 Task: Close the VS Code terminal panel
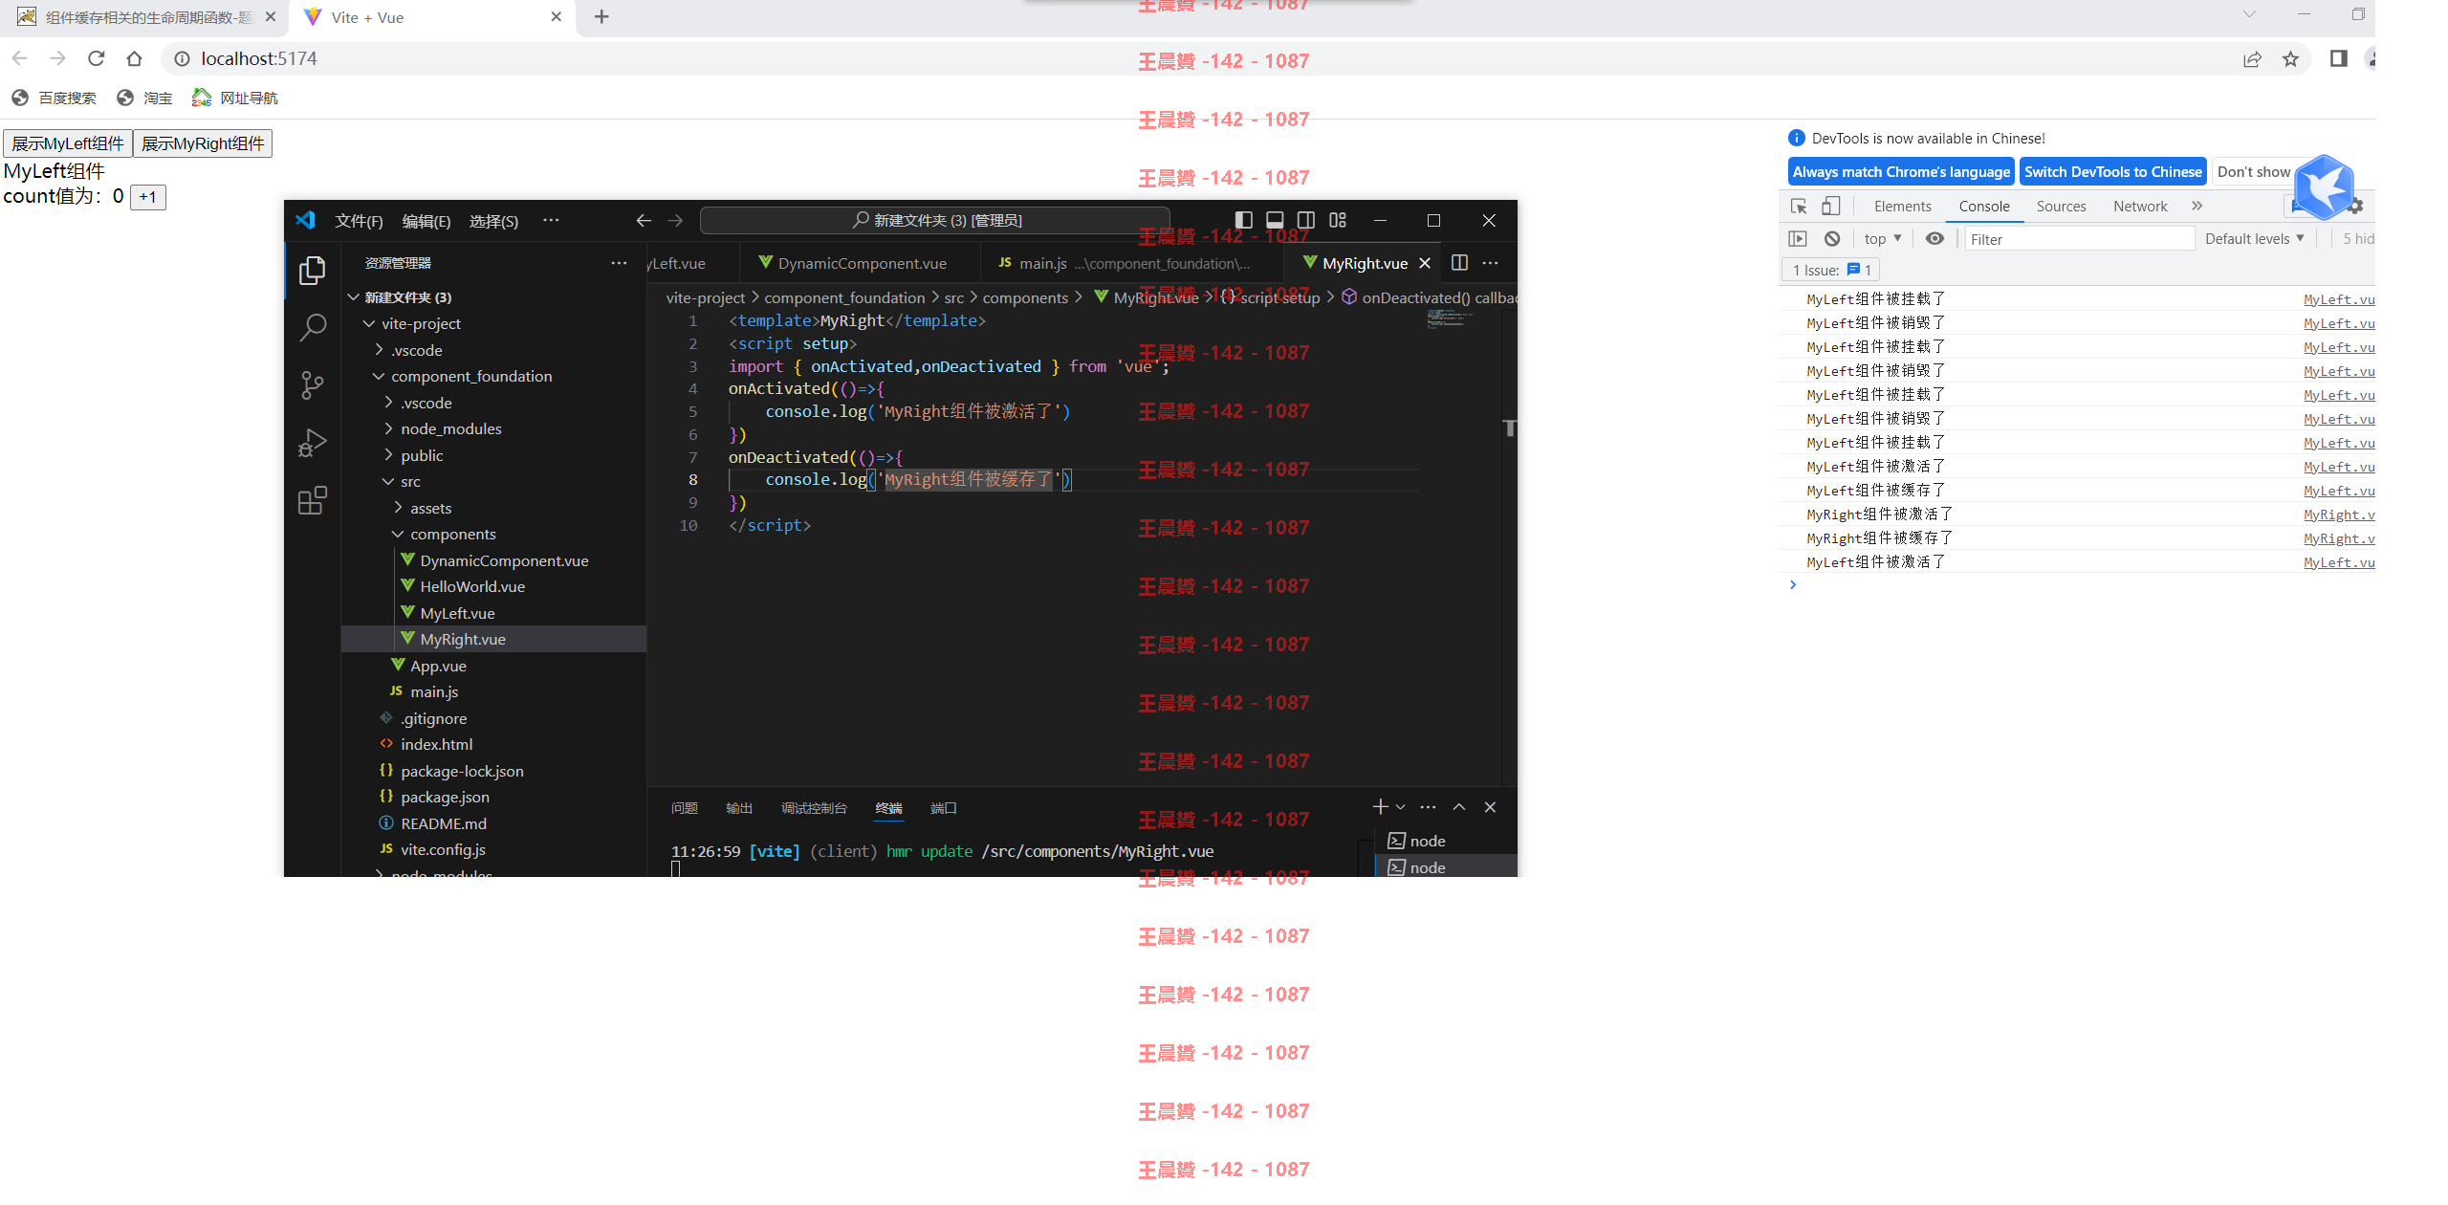coord(1490,807)
